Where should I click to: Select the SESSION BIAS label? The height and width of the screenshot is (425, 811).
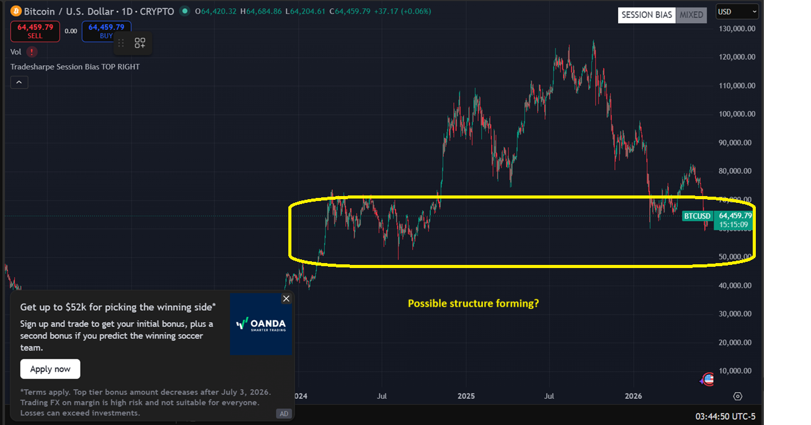click(x=647, y=15)
